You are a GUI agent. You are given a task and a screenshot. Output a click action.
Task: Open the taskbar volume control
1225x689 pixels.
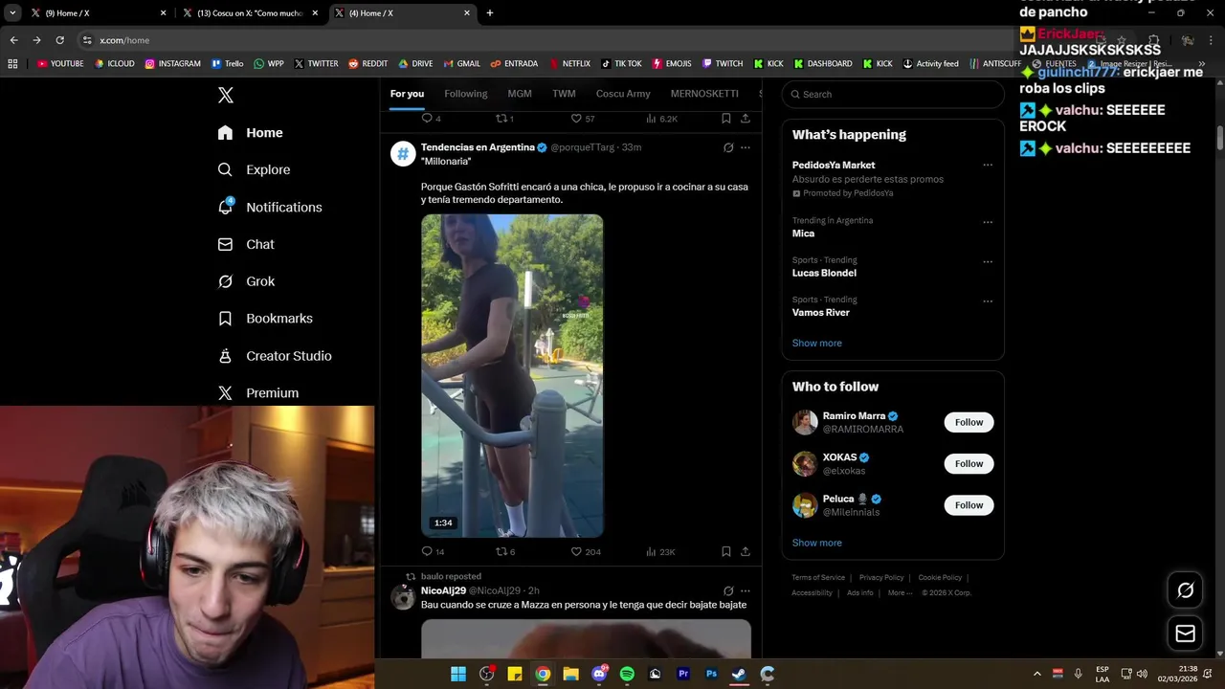click(1142, 674)
